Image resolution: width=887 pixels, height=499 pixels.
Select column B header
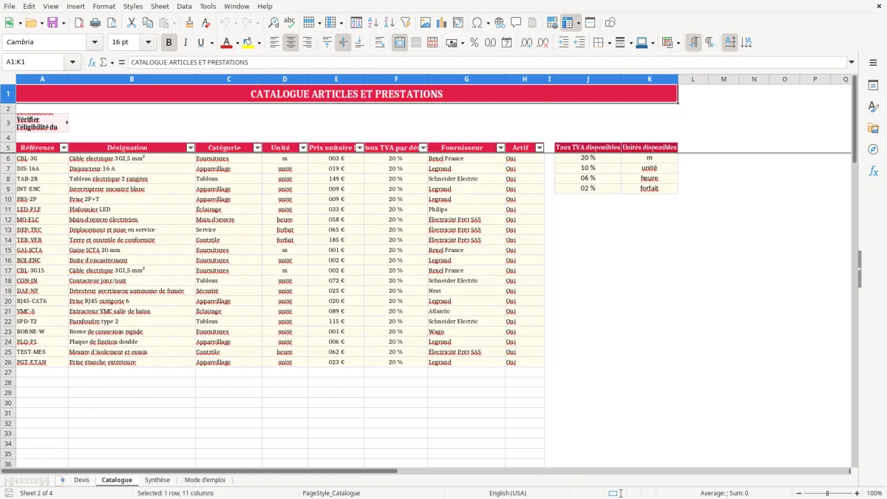pos(132,79)
